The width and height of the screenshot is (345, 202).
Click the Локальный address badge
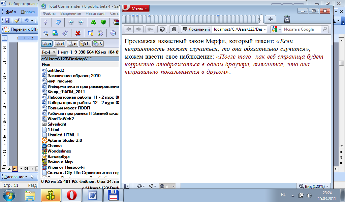pos(196,29)
